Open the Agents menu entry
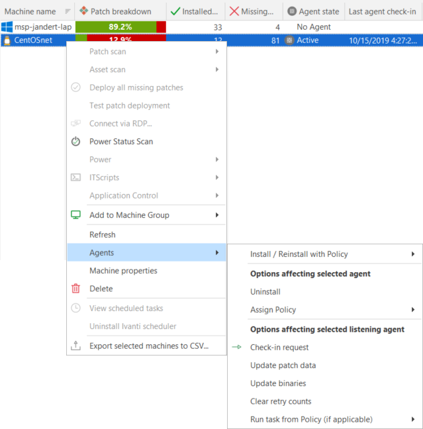The height and width of the screenshot is (429, 423). [147, 252]
